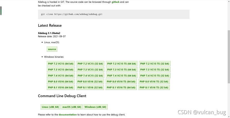Click the Windows binaries: bullet label
The height and width of the screenshot is (118, 230).
click(x=54, y=57)
